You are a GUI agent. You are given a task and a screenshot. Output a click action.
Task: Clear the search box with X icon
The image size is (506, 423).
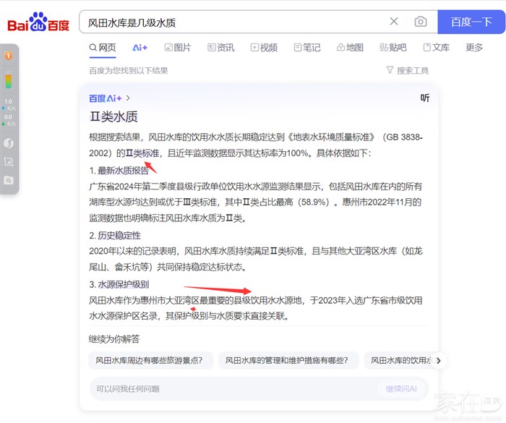click(393, 22)
